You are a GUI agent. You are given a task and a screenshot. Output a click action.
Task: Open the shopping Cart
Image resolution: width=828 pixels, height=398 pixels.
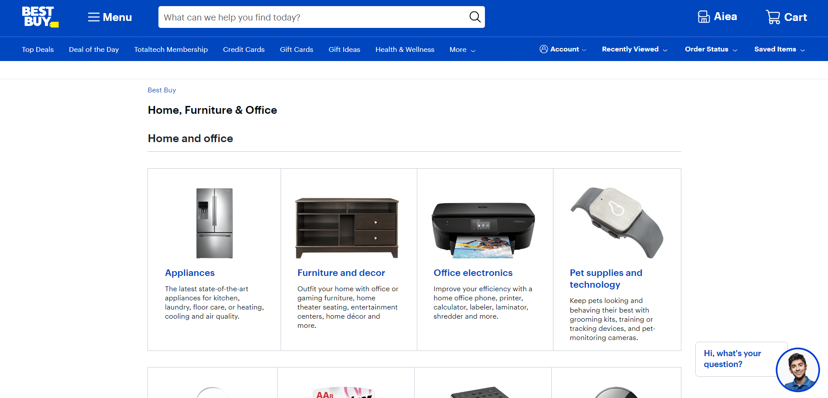coord(787,17)
